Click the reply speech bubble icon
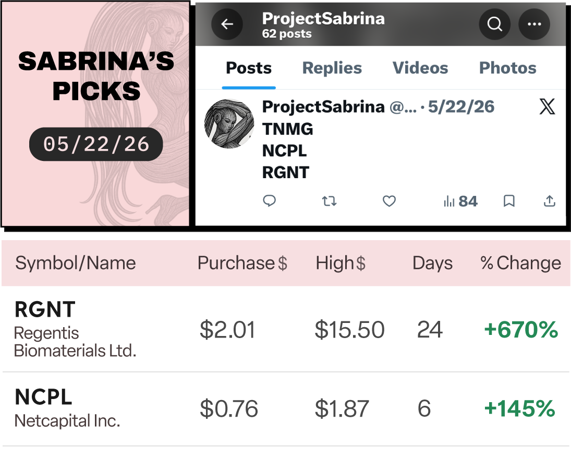This screenshot has width=571, height=461. pos(270,201)
